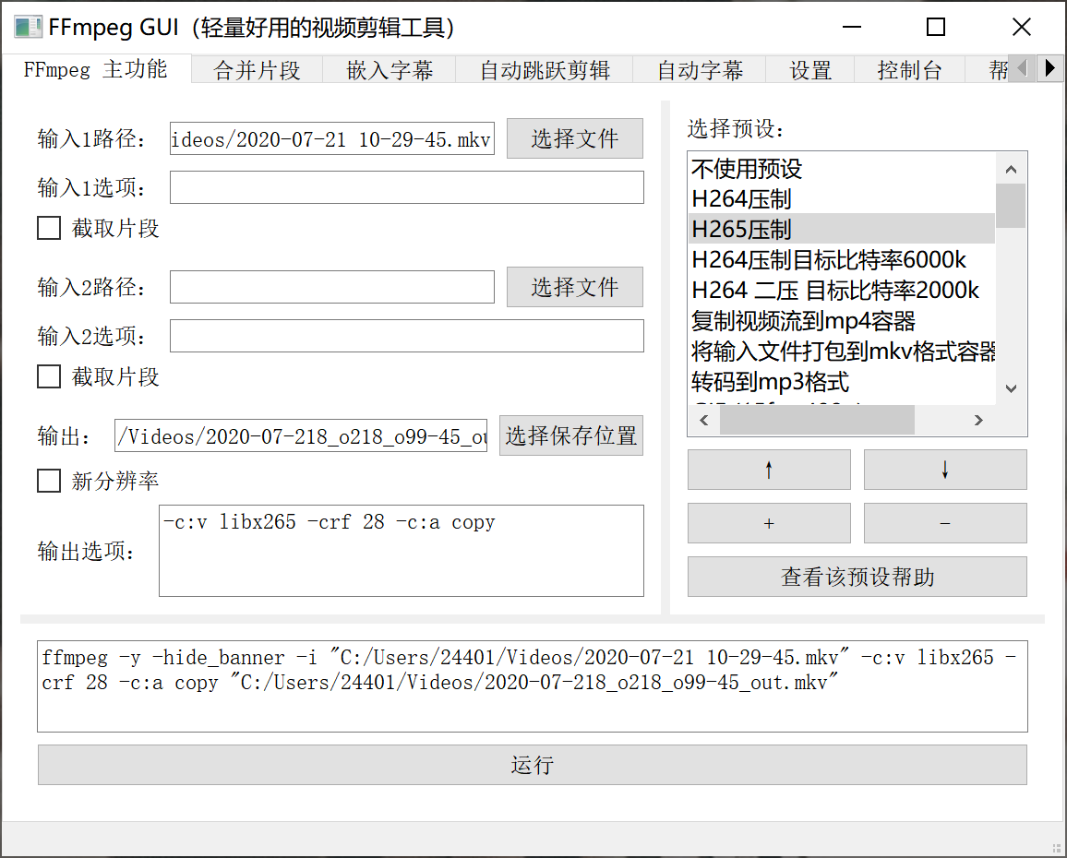
Task: Click the 选择保存位置 button
Action: tap(571, 435)
